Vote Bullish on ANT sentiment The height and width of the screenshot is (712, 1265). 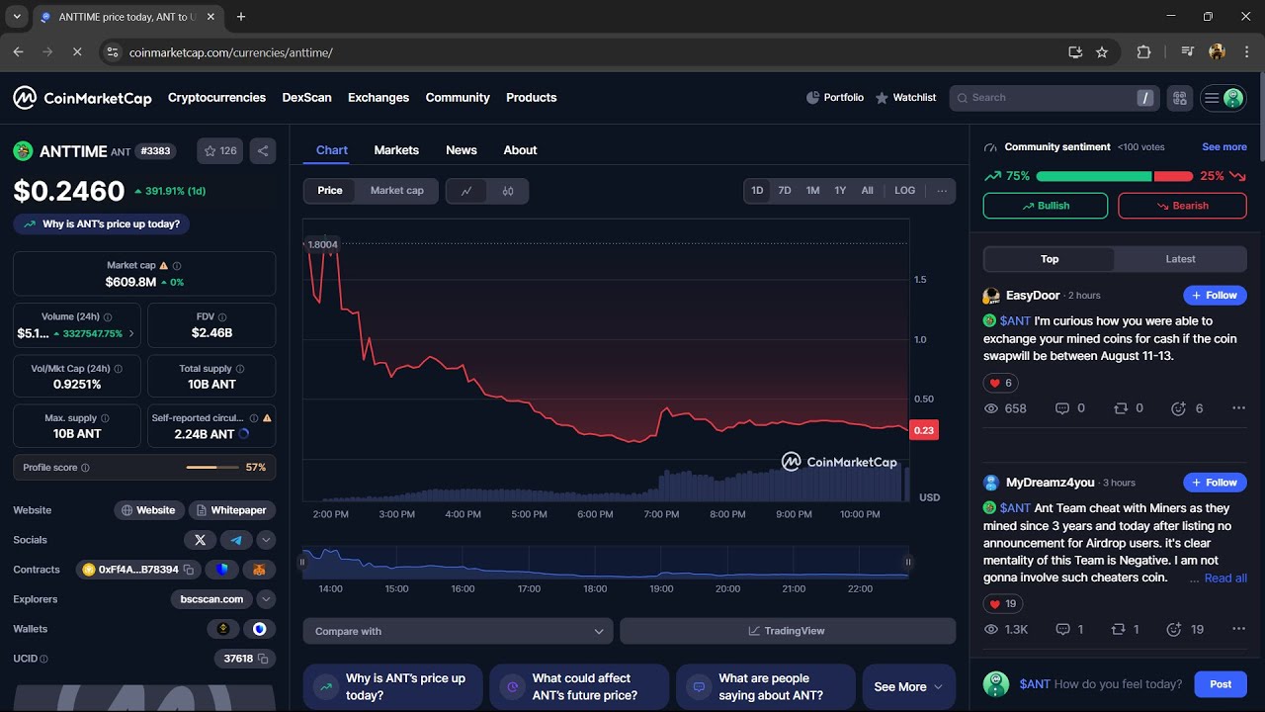[x=1046, y=206]
